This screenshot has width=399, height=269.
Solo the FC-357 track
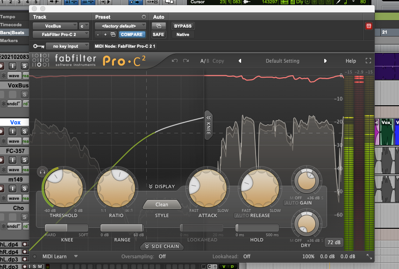pos(24,160)
